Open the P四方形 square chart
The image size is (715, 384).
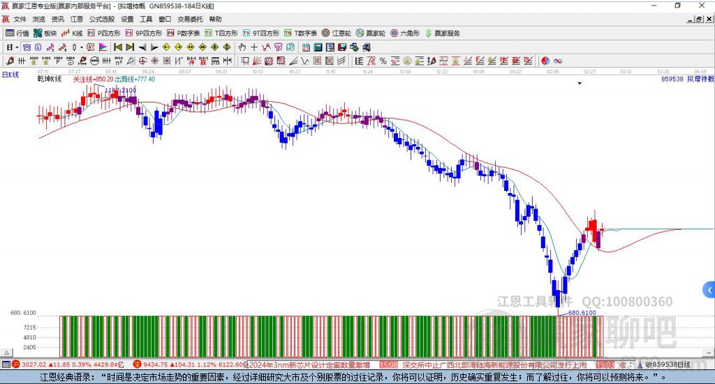coord(104,33)
